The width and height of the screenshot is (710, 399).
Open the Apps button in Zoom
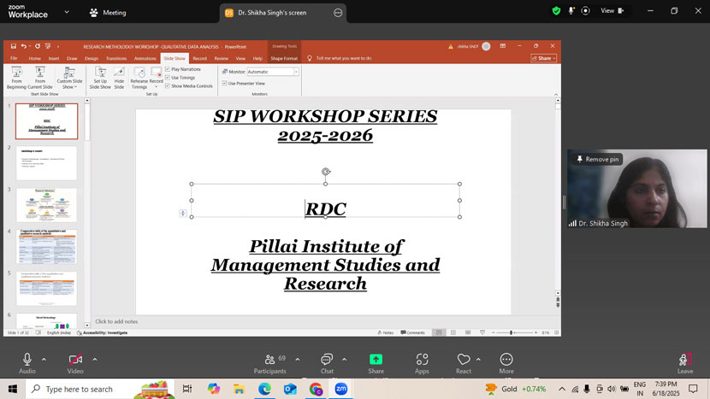click(422, 360)
